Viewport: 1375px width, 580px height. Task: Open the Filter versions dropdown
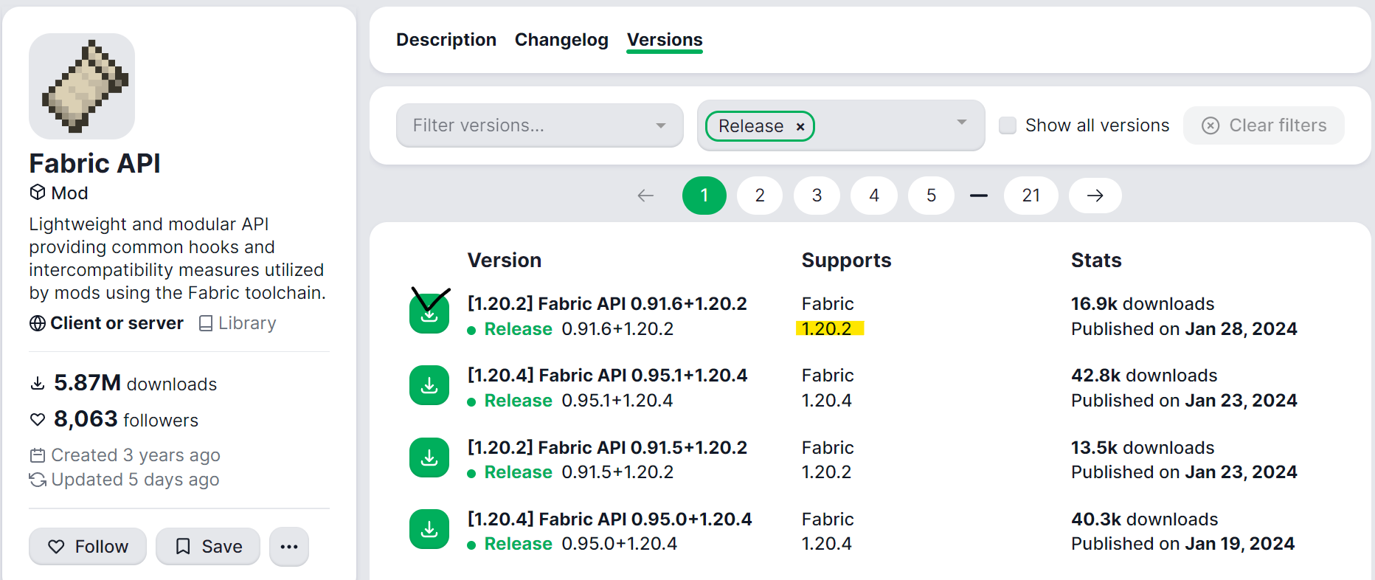pyautogui.click(x=540, y=125)
